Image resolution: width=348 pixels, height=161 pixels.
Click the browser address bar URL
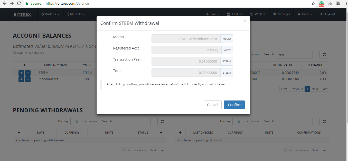pyautogui.click(x=67, y=4)
